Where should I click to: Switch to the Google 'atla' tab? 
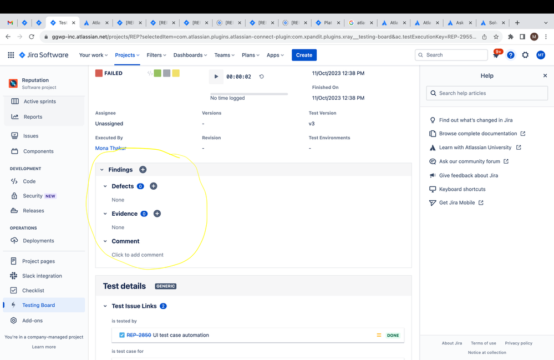coord(360,23)
